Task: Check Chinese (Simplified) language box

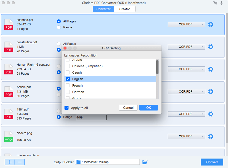Action: 68,66
